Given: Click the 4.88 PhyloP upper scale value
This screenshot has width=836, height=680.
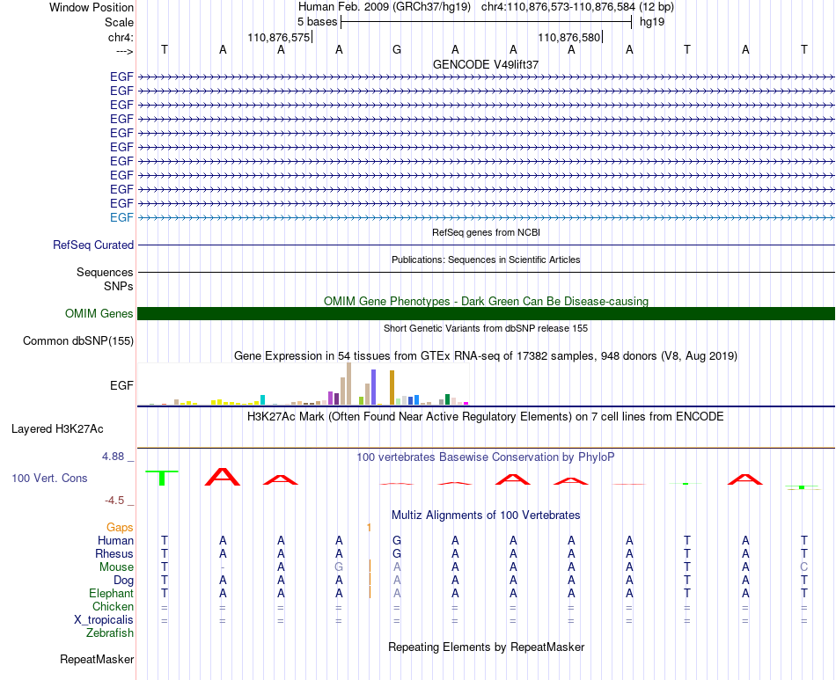Looking at the screenshot, I should click(113, 457).
